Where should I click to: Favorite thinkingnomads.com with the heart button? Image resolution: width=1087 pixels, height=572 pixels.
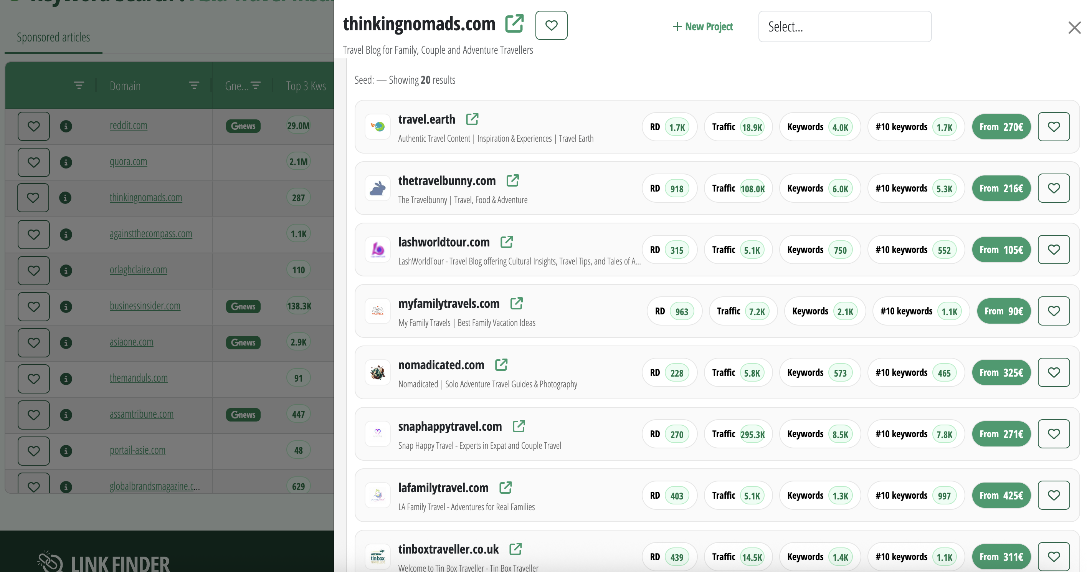point(551,25)
